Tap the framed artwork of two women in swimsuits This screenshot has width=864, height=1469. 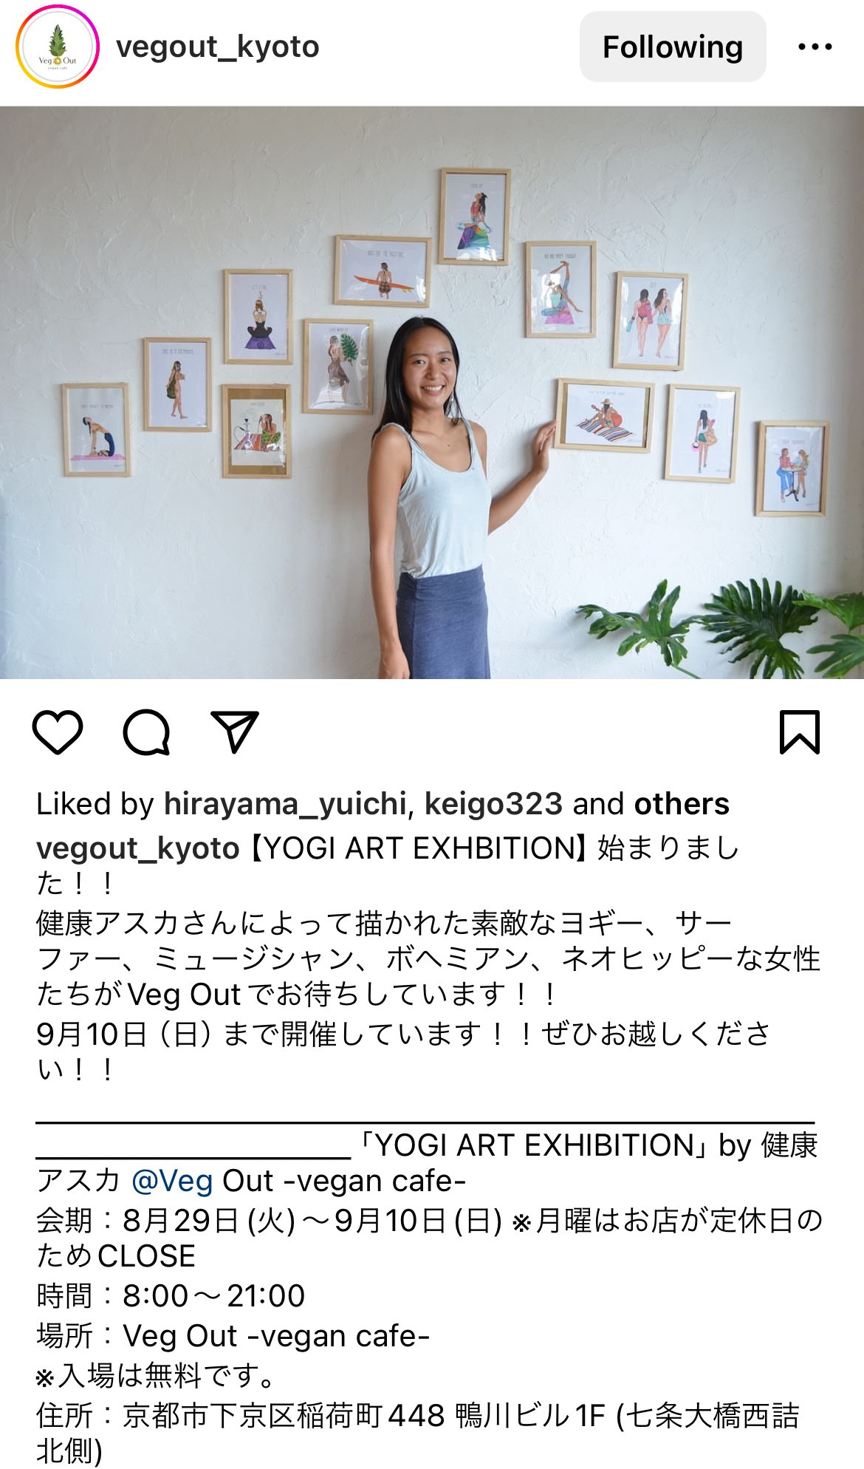click(x=650, y=320)
